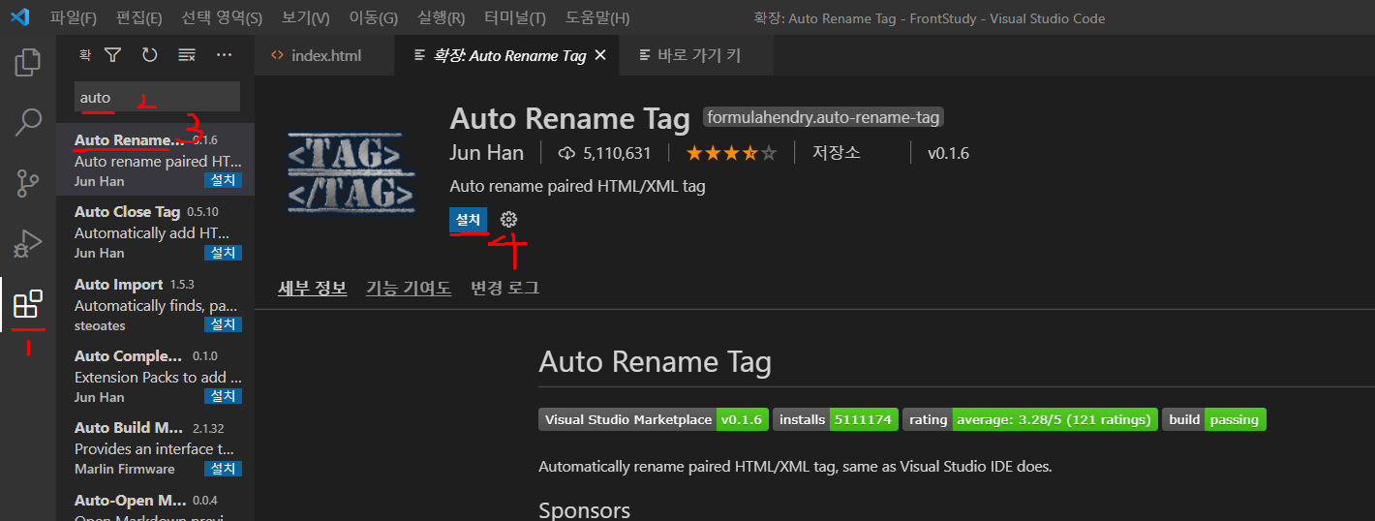Select Auto Complete Tag list entry
Viewport: 1375px width, 521px height.
coord(155,376)
